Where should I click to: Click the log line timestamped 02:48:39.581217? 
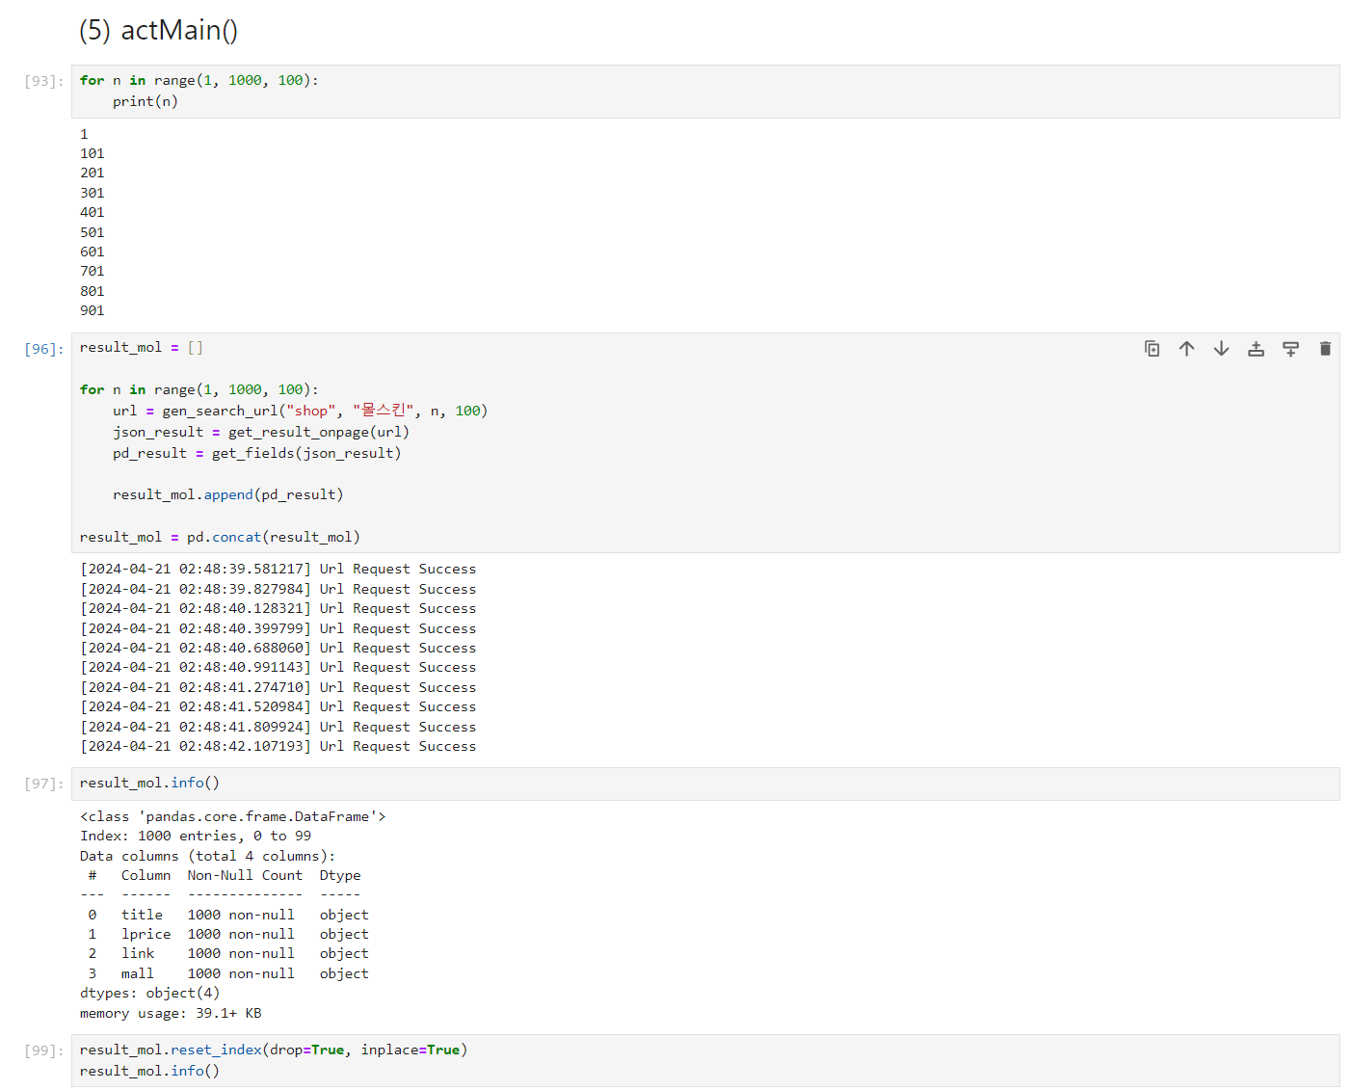[278, 570]
